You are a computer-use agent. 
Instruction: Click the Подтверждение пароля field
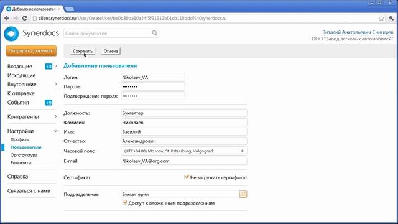pyautogui.click(x=153, y=96)
